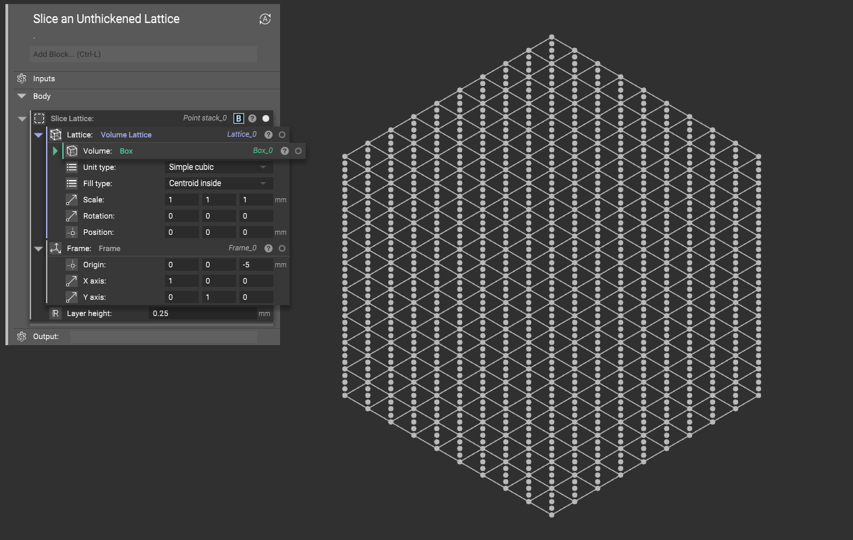Click the third Position value field

click(256, 232)
